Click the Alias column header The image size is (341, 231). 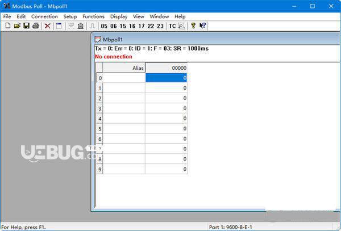[124, 68]
